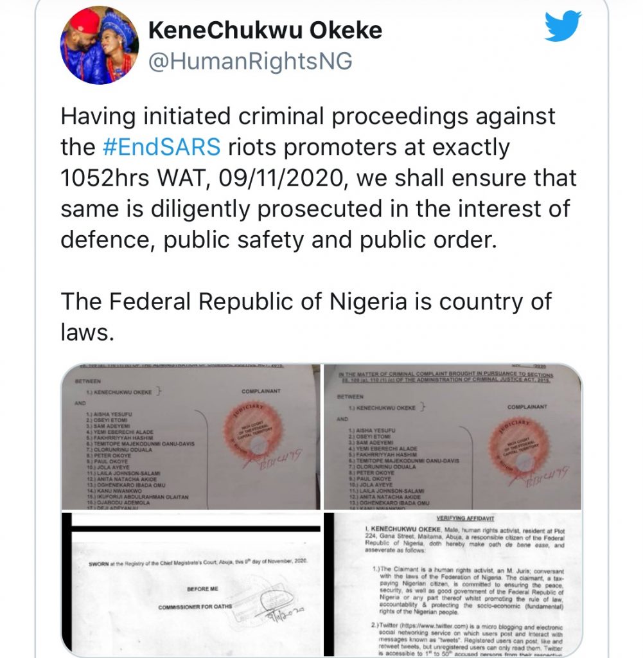Viewport: 643px width, 658px height.
Task: Click the KeneChukwu Okeke display name
Action: [265, 30]
